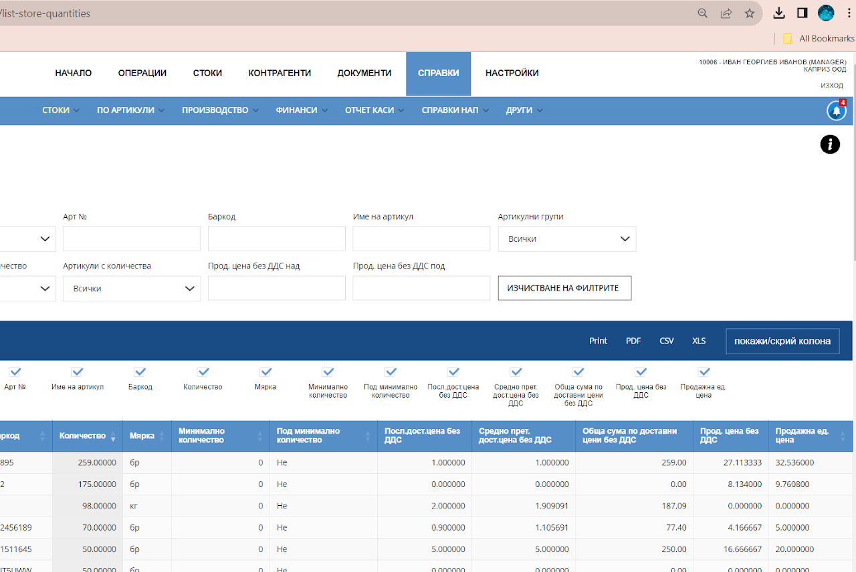Viewport: 856px width, 572px height.
Task: Open the notifications bell icon
Action: 837,111
